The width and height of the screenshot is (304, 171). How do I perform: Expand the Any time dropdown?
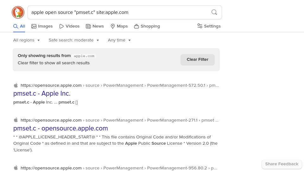tap(119, 40)
